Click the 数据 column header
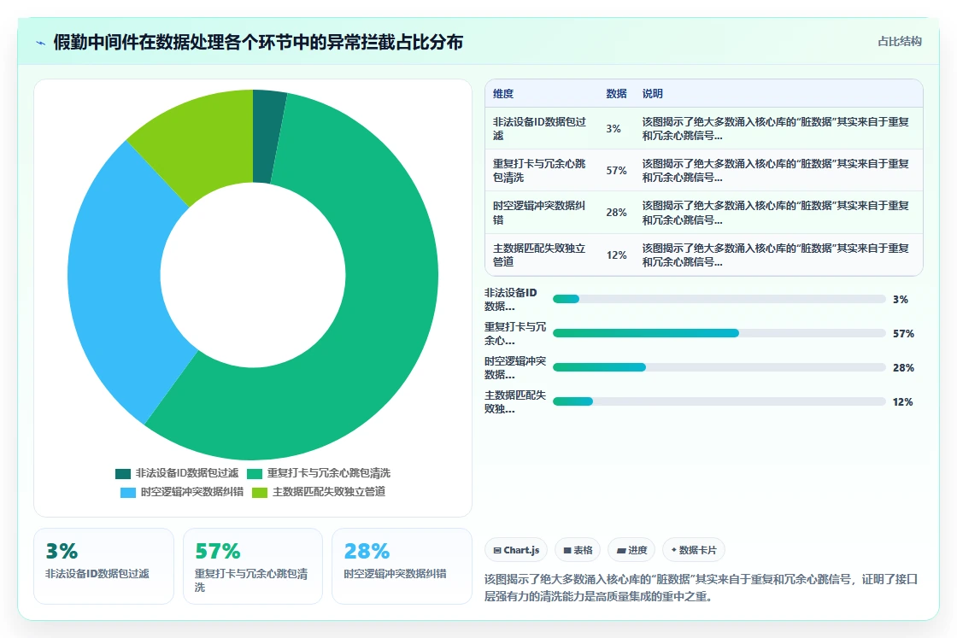The width and height of the screenshot is (957, 638). pyautogui.click(x=616, y=94)
